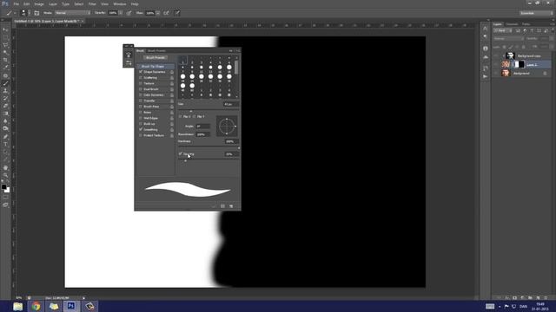Open Chrome from the Windows taskbar

(36, 306)
